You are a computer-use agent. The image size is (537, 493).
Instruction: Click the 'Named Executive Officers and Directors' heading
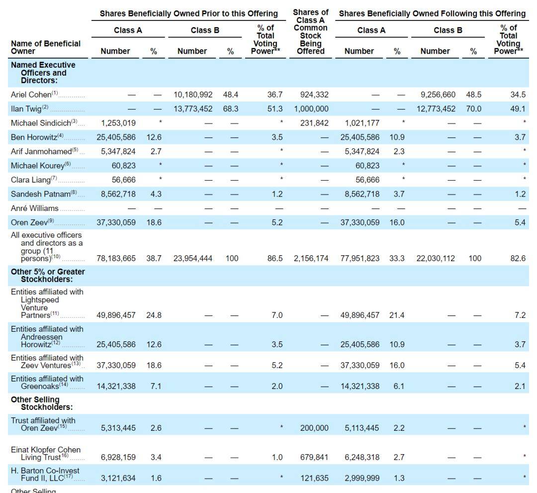pyautogui.click(x=43, y=73)
